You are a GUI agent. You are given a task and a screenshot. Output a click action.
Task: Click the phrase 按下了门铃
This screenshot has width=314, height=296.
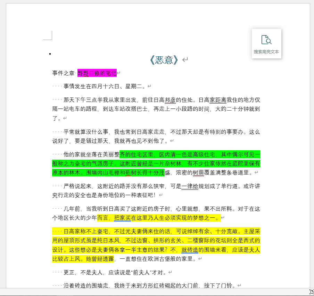[x=218, y=286]
